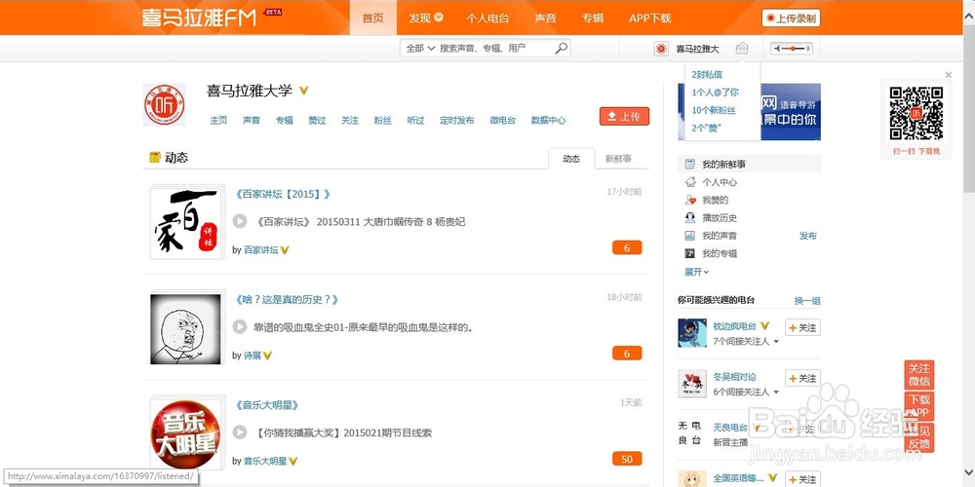Viewport: 975px width, 487px height.
Task: Click the 播放历史 headphone icon
Action: coord(689,218)
